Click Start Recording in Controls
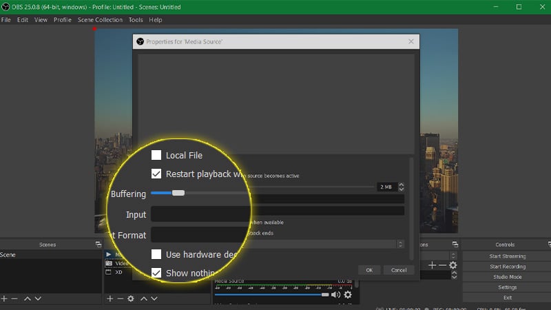The image size is (551, 310). tap(508, 267)
